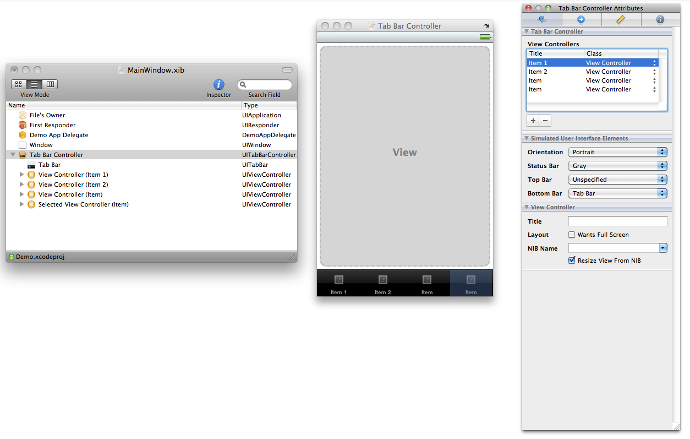Add a view controller with the plus button
This screenshot has width=690, height=439.
532,120
